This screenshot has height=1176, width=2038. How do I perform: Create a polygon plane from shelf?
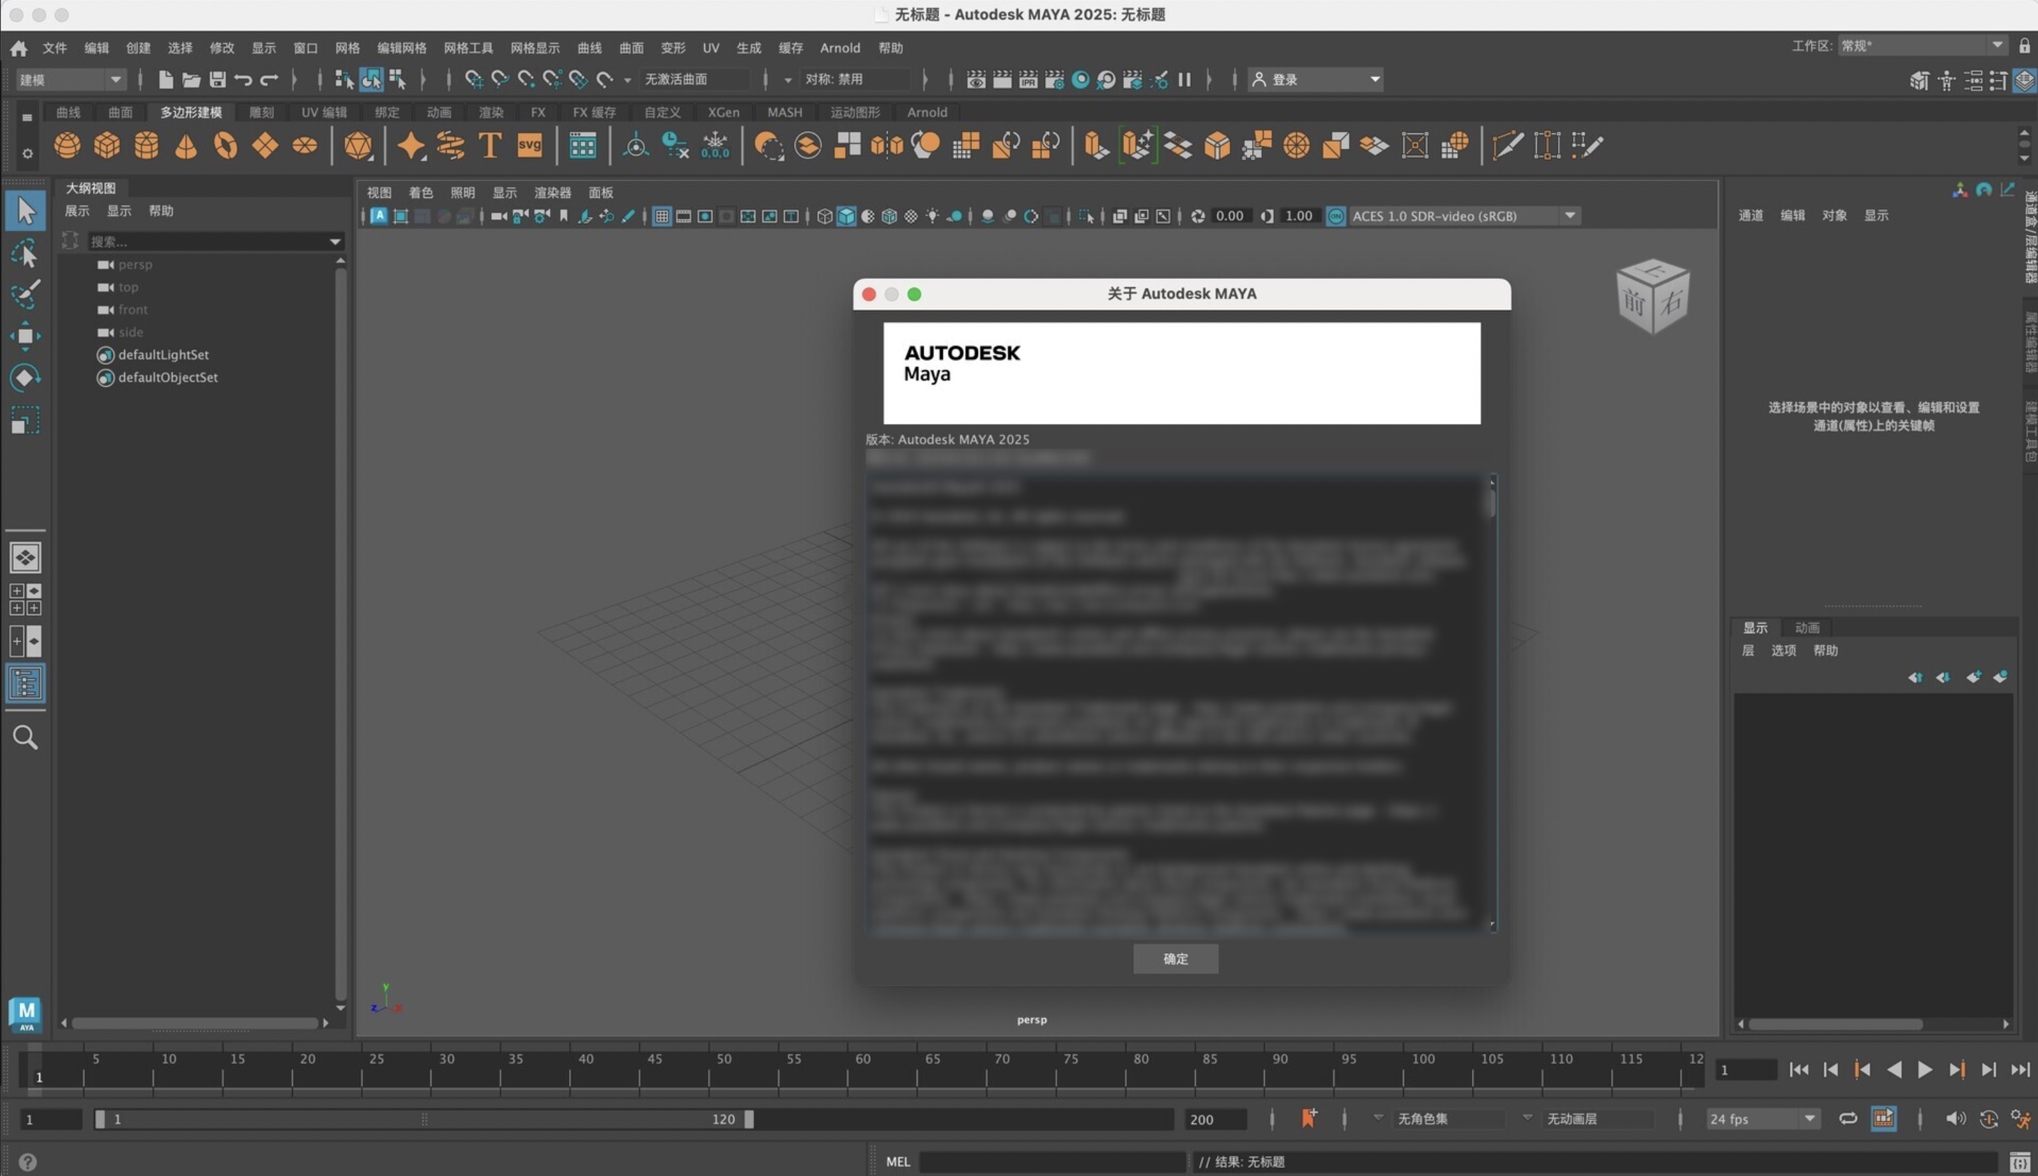[265, 146]
